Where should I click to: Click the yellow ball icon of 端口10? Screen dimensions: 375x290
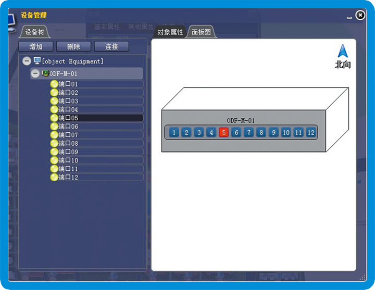click(54, 160)
